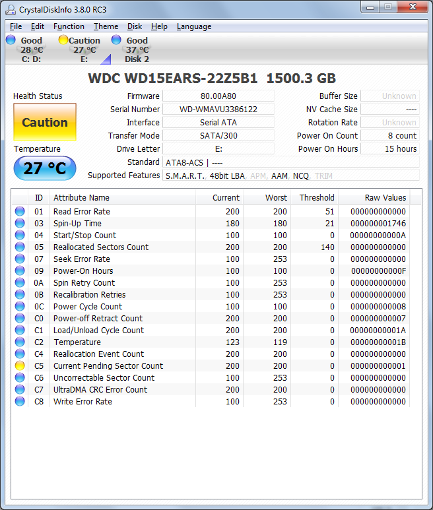Click the Supported Features field
This screenshot has height=510, width=433.
[291, 175]
